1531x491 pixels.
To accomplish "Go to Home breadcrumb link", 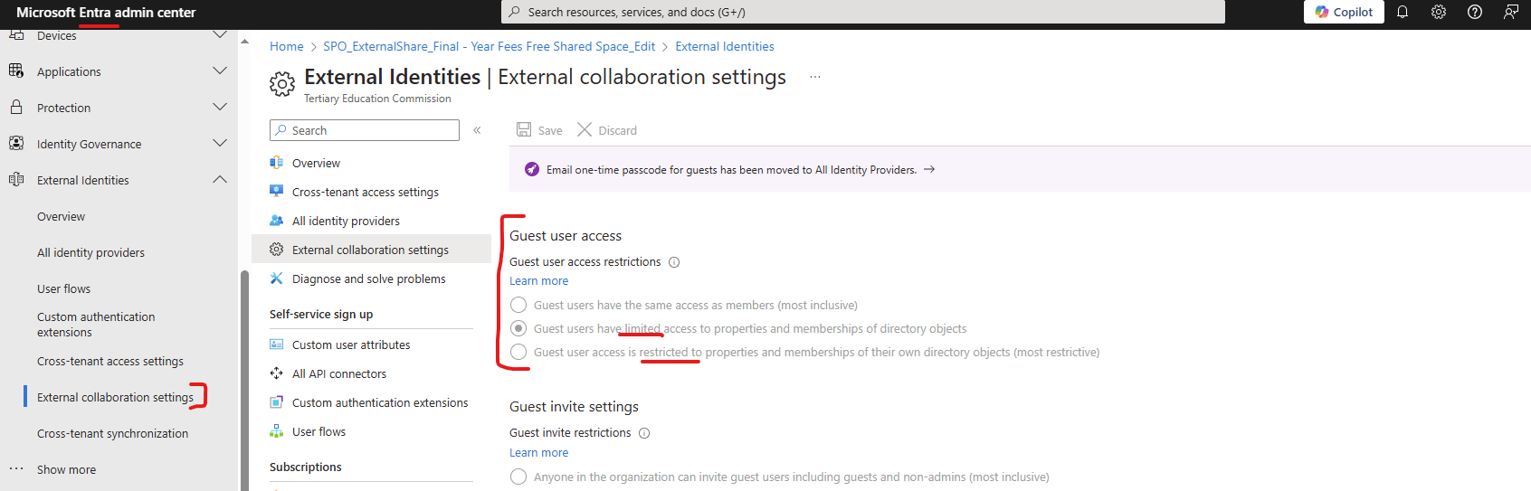I will (x=286, y=46).
